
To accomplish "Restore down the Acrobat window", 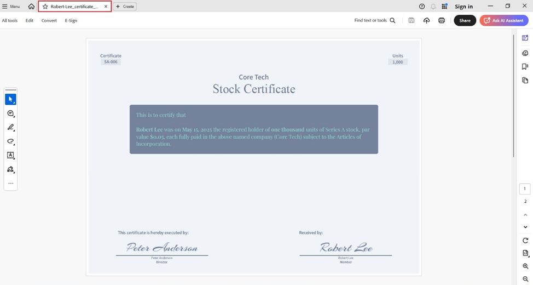I will tap(507, 6).
